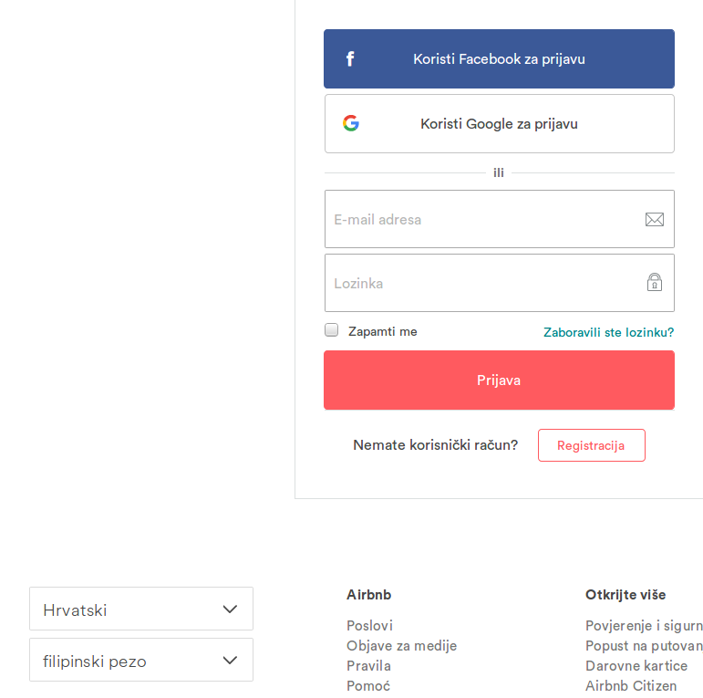
Task: Click the padlock icon in password field
Action: tap(654, 282)
